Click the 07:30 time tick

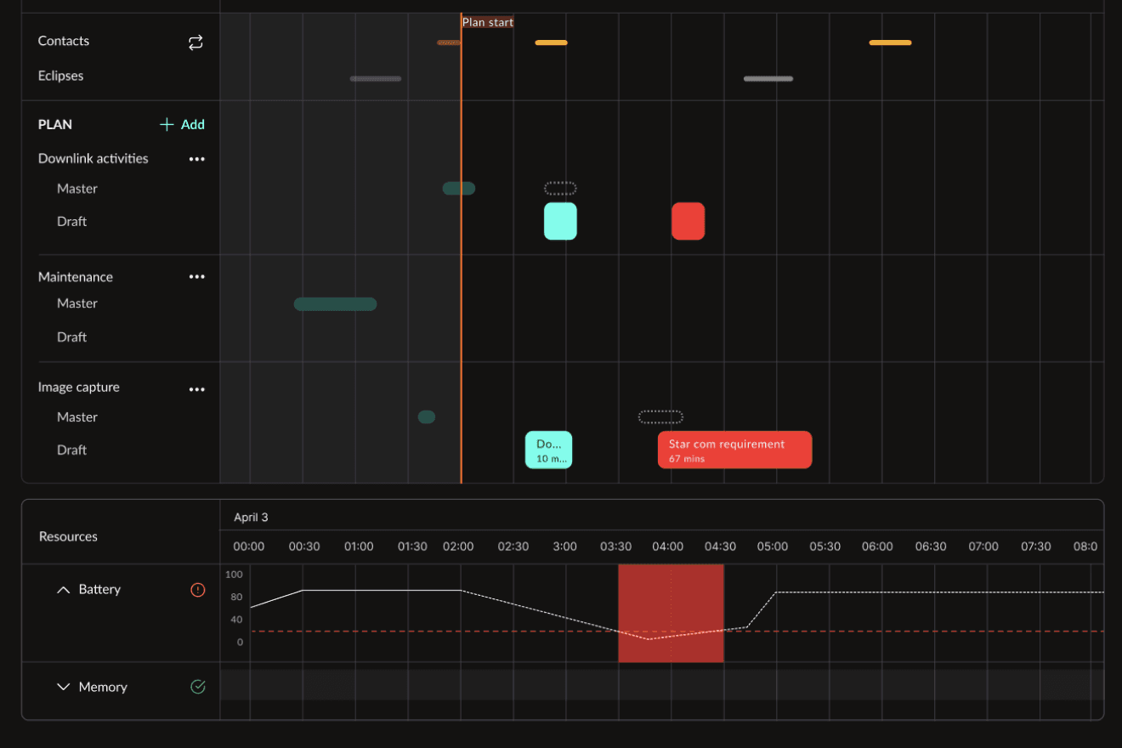(x=1035, y=547)
